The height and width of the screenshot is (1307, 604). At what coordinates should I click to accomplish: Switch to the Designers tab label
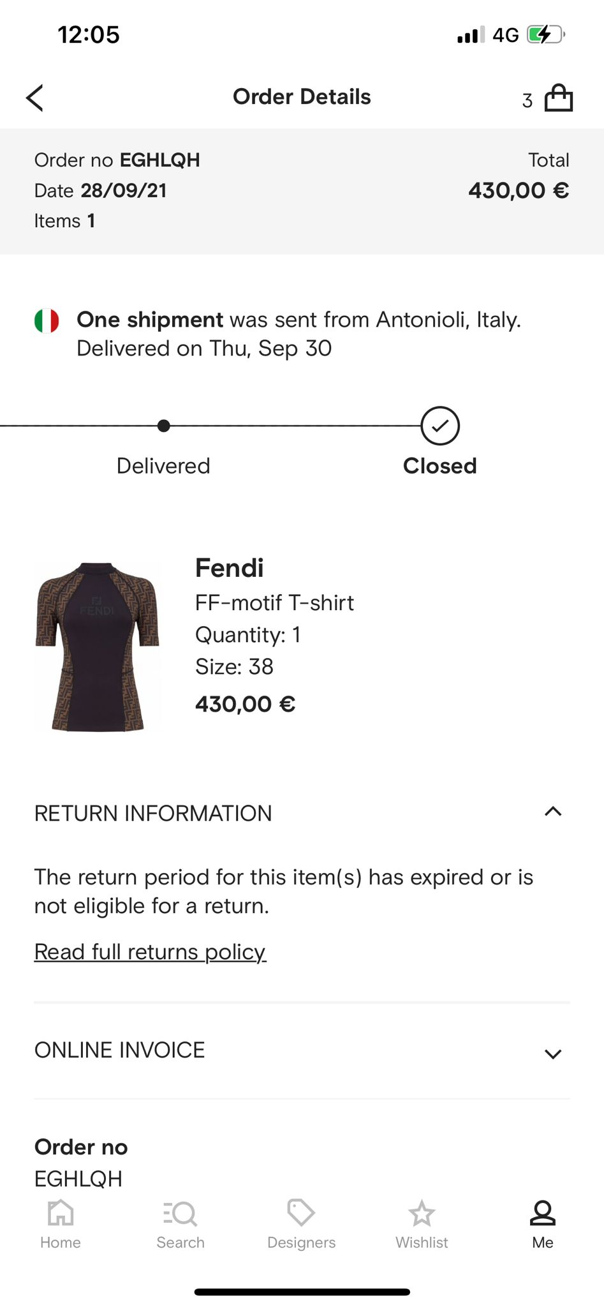(301, 1243)
